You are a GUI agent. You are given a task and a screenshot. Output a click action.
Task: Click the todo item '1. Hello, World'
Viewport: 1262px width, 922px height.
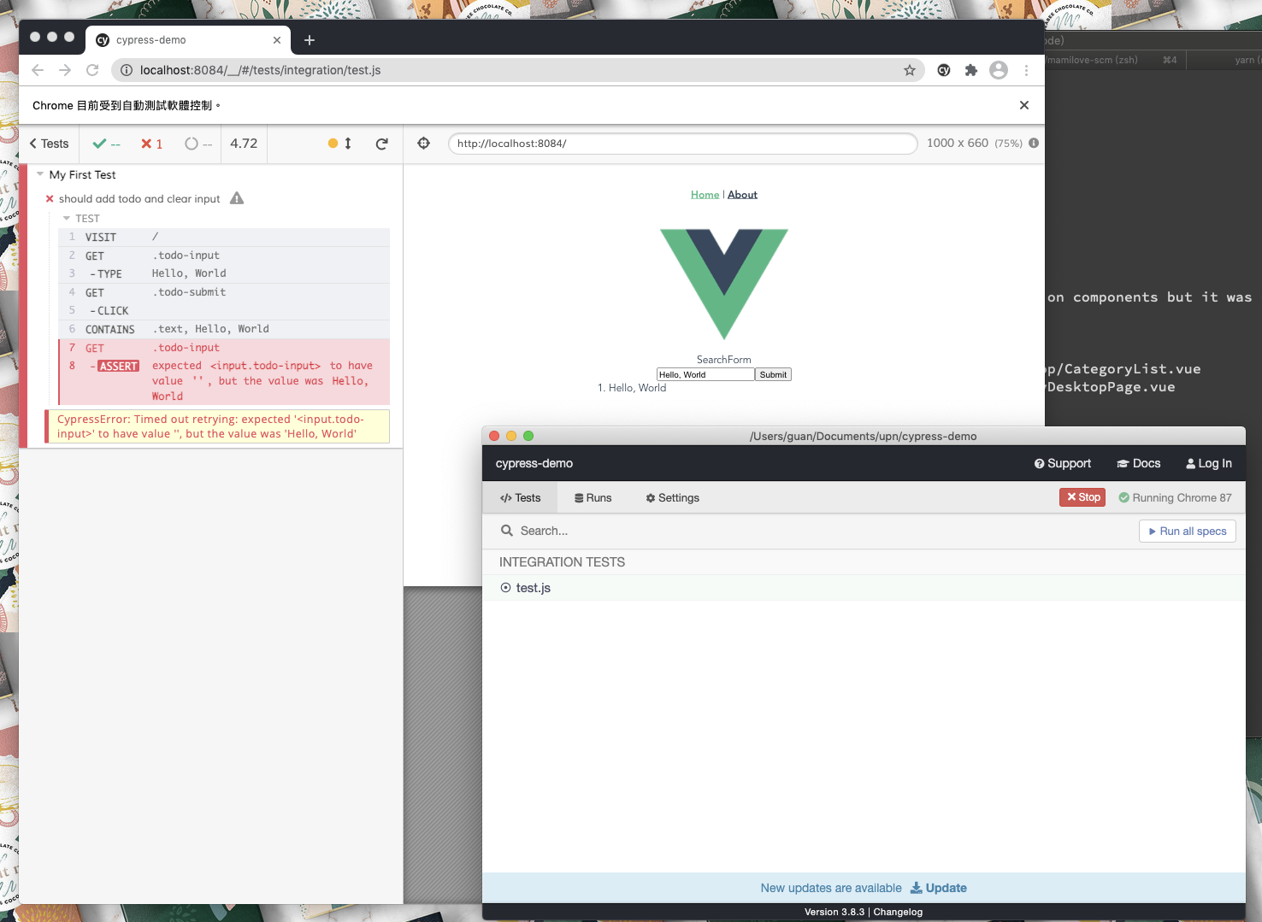point(632,388)
